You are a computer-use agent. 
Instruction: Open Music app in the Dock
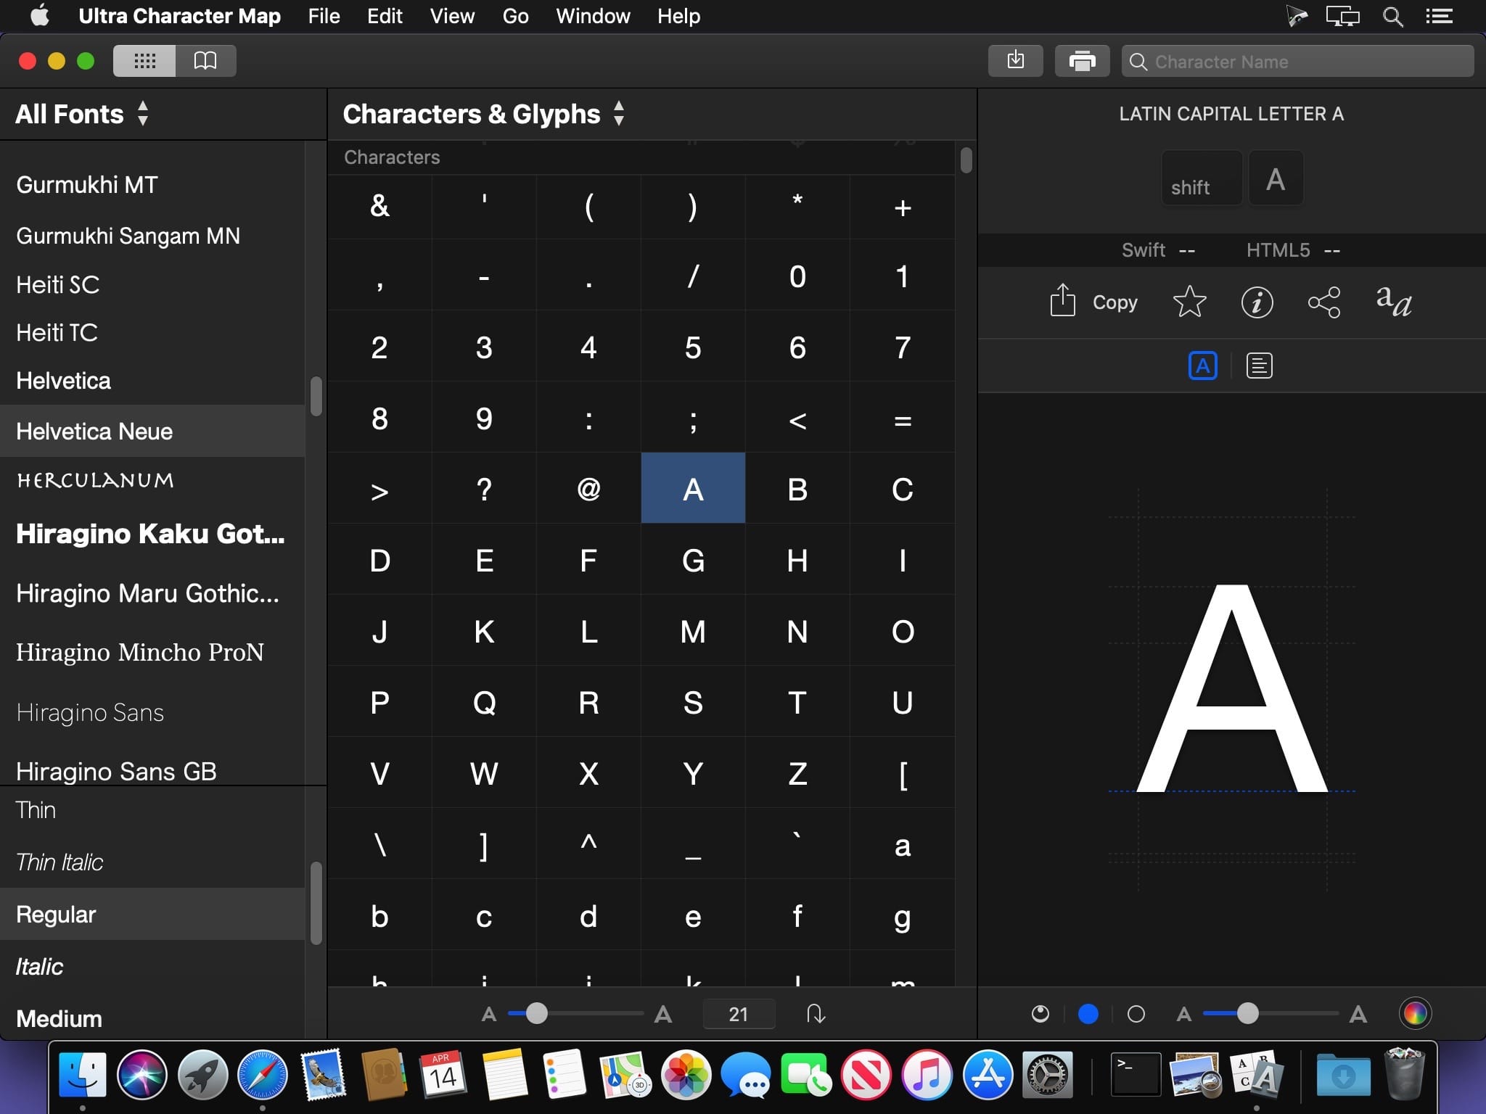tap(927, 1075)
